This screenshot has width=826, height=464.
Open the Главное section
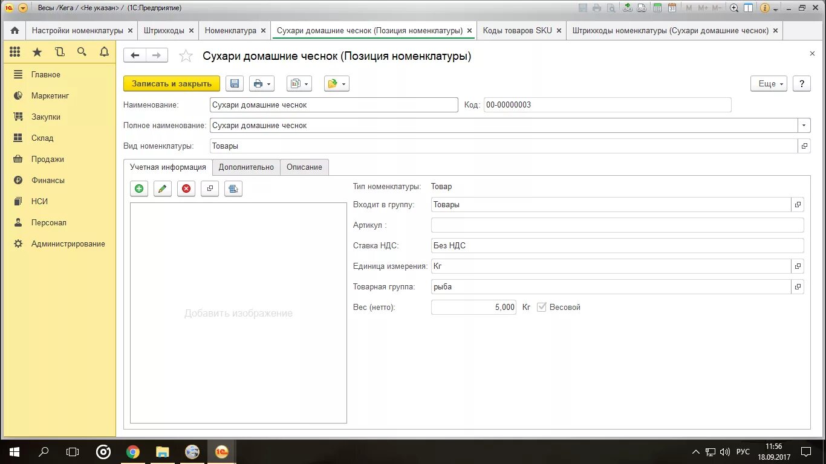46,74
